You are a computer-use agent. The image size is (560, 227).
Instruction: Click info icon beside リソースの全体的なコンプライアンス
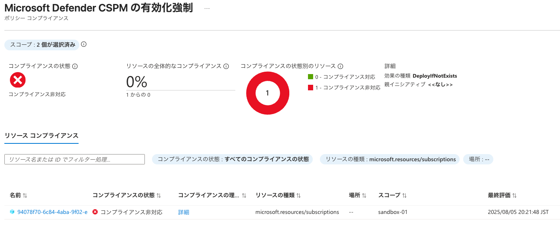pos(226,66)
